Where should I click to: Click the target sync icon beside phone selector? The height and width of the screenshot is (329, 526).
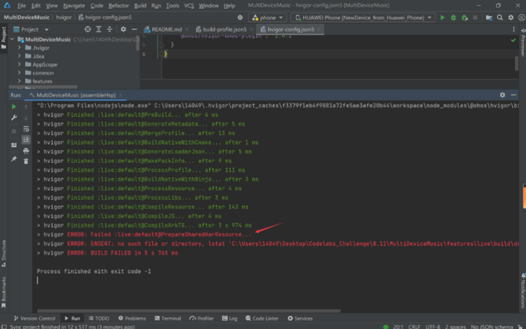pyautogui.click(x=240, y=18)
